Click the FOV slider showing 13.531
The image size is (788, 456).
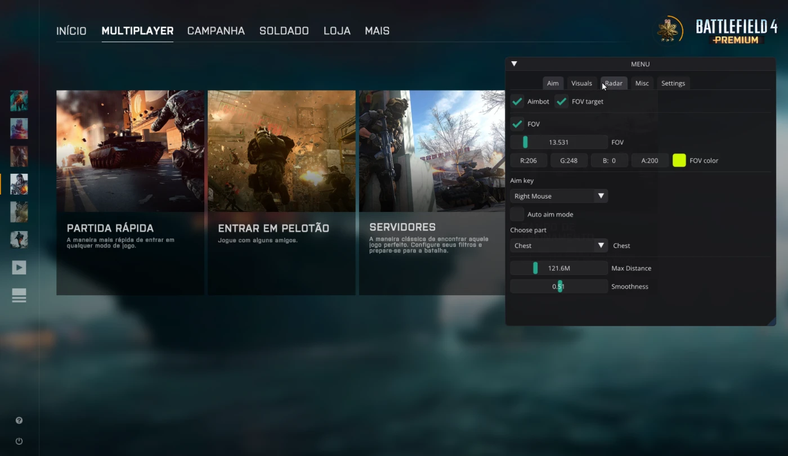pos(559,142)
